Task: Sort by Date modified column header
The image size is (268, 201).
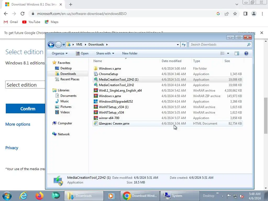Action: click(171, 61)
